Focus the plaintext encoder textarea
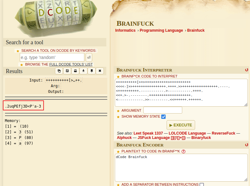The height and width of the screenshot is (186, 250). coord(181,167)
